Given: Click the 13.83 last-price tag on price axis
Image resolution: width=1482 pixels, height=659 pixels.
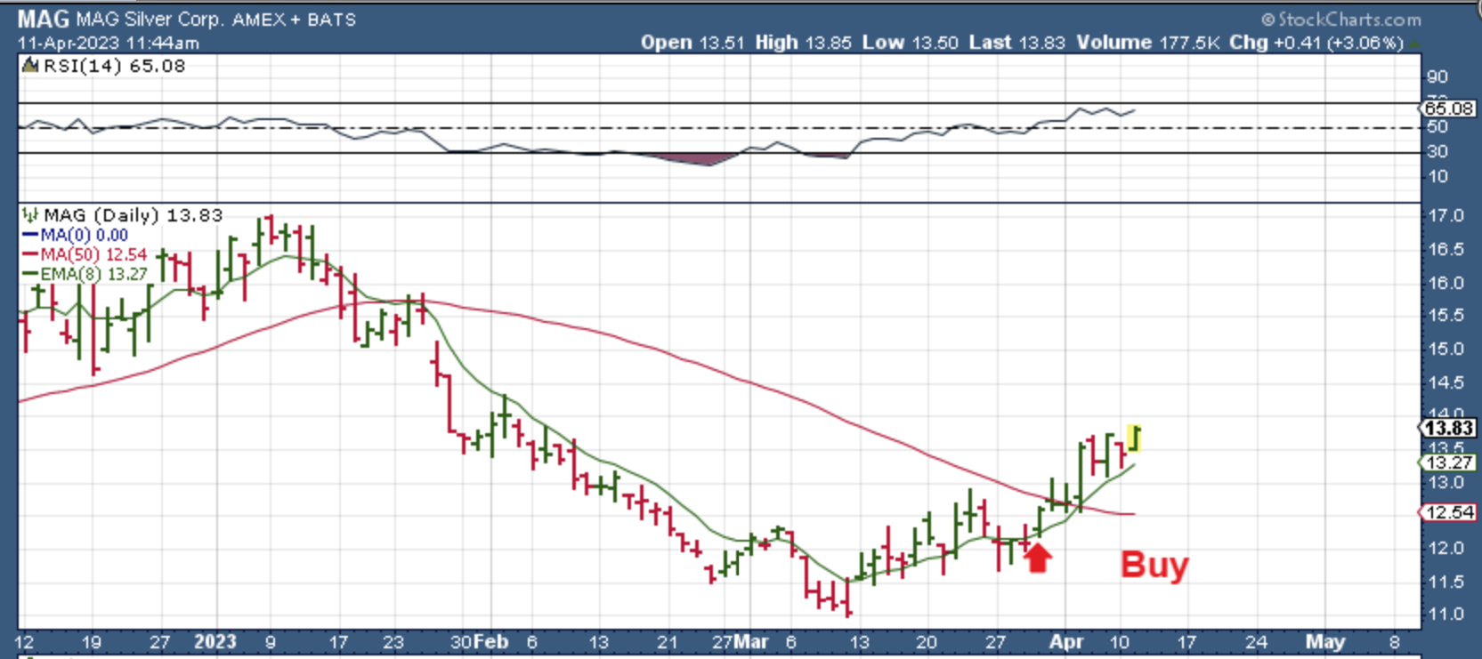Looking at the screenshot, I should (1447, 429).
